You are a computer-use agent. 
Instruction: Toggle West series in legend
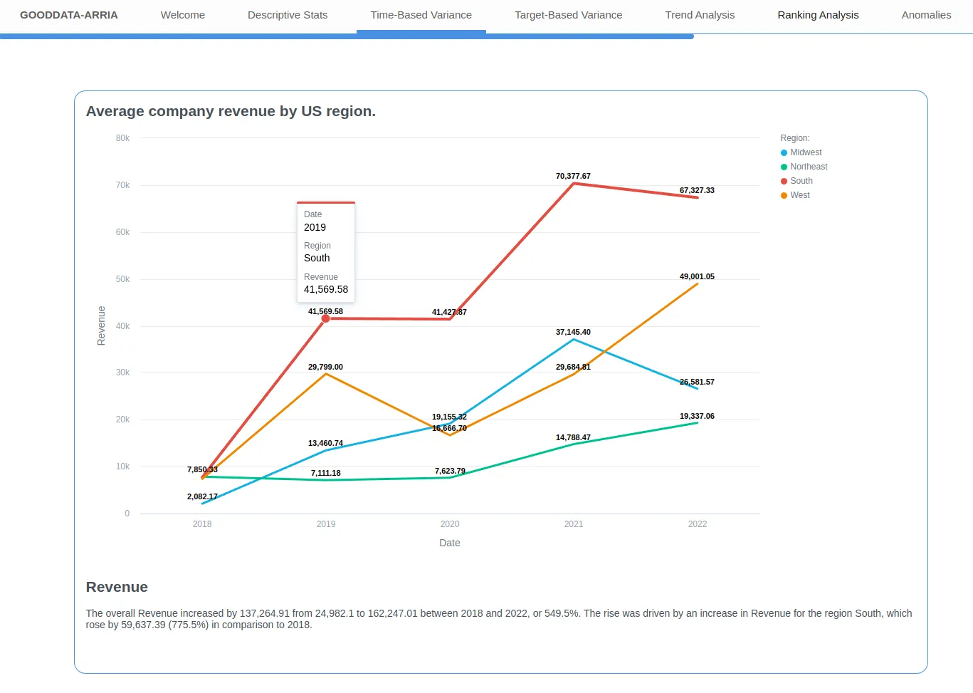[799, 195]
